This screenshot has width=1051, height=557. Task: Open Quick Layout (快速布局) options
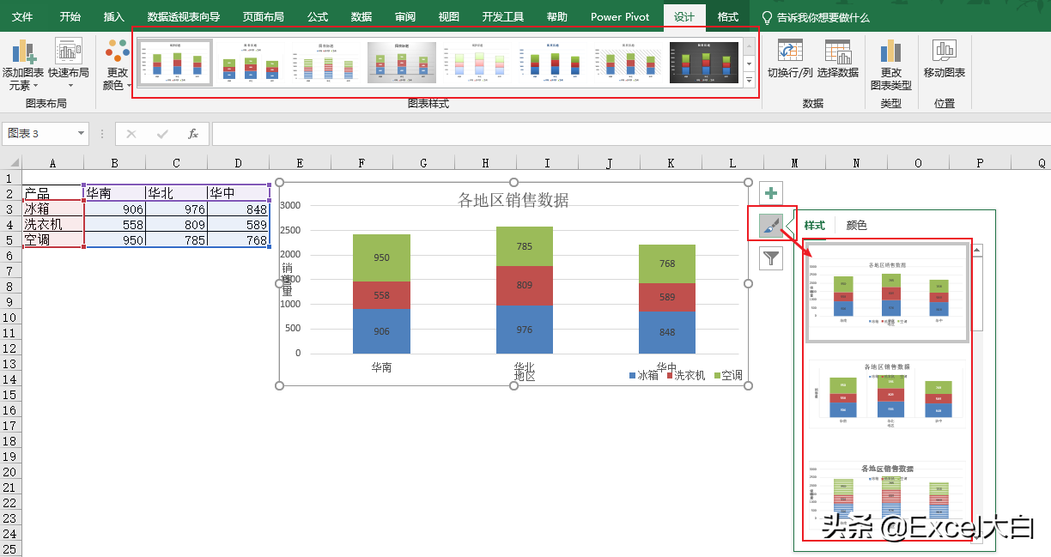pyautogui.click(x=69, y=64)
